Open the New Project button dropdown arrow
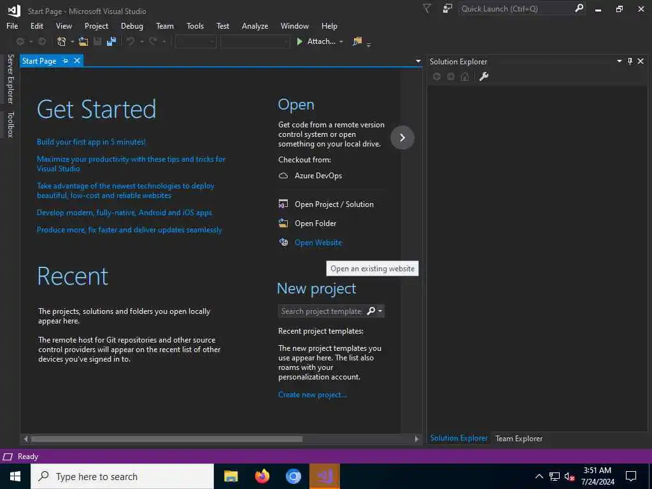This screenshot has width=652, height=489. tap(73, 41)
